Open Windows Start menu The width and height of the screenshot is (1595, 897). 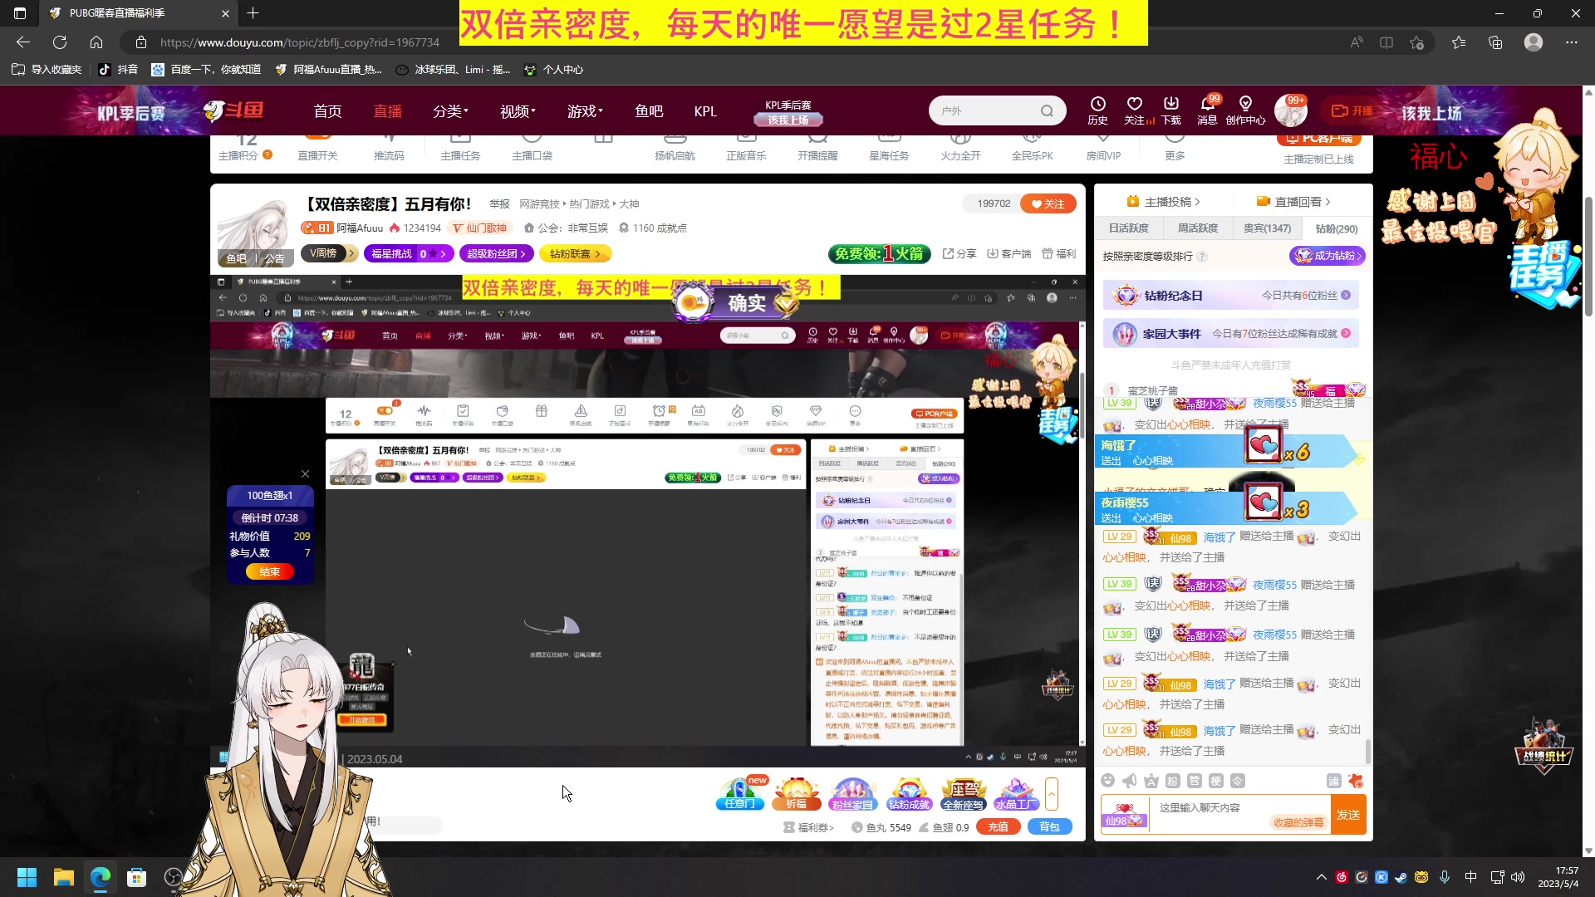(27, 877)
